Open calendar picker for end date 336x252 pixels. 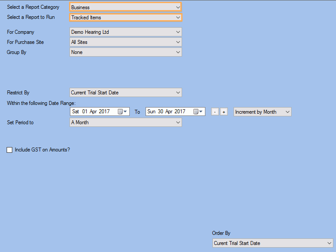(x=198, y=112)
